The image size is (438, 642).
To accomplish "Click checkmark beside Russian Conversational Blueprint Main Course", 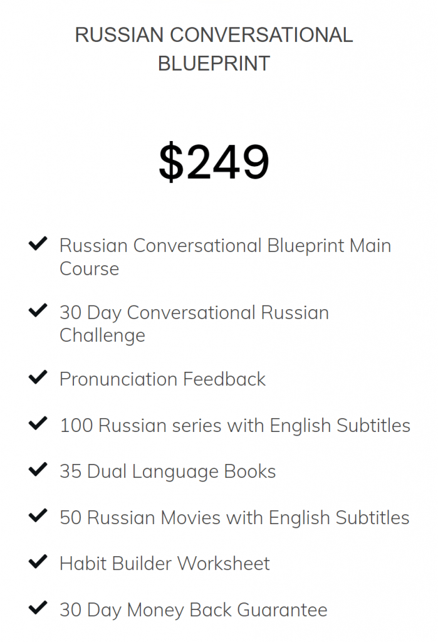I will point(38,244).
